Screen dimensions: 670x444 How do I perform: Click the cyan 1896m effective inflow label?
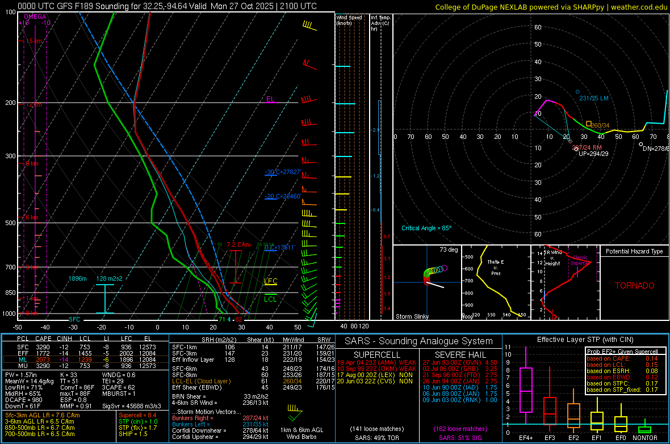77,278
